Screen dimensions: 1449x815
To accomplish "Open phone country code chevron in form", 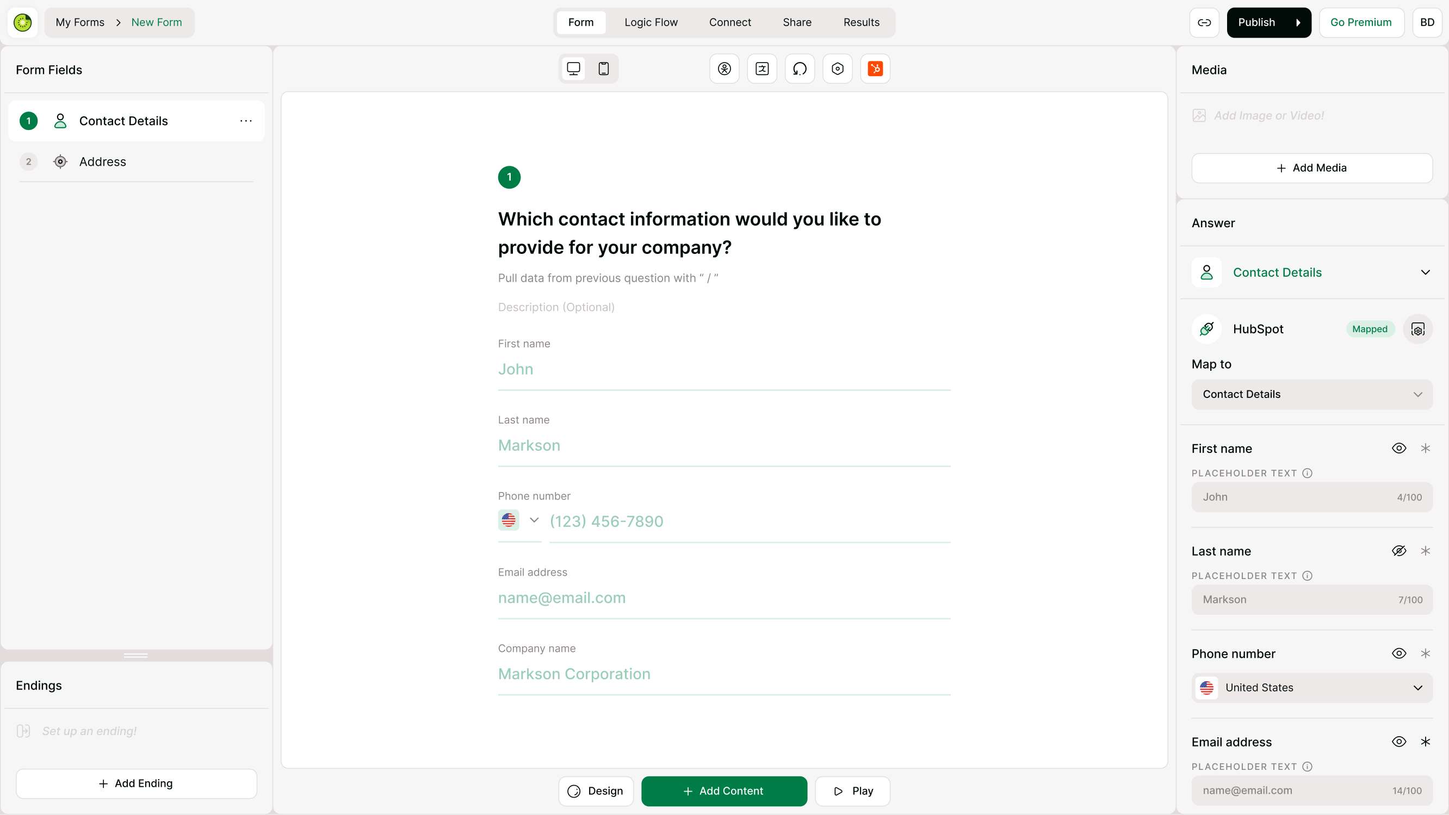I will 534,520.
